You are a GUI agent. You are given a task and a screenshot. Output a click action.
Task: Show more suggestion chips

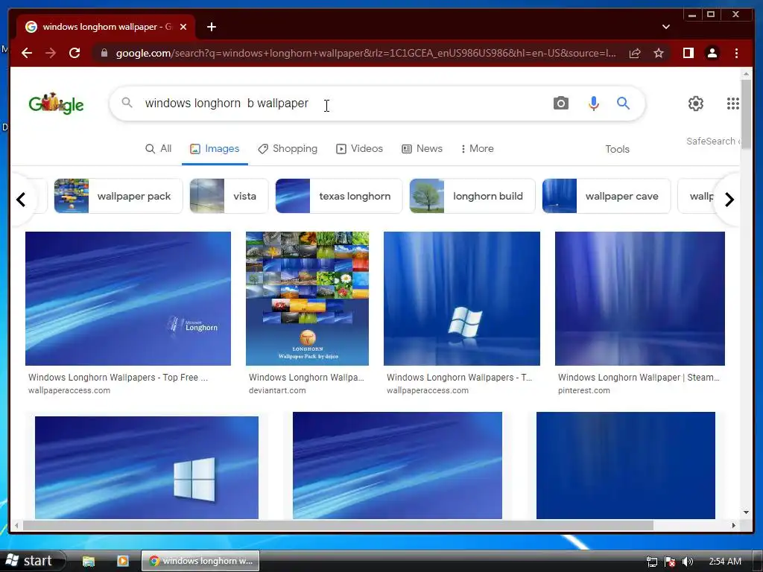pyautogui.click(x=729, y=200)
